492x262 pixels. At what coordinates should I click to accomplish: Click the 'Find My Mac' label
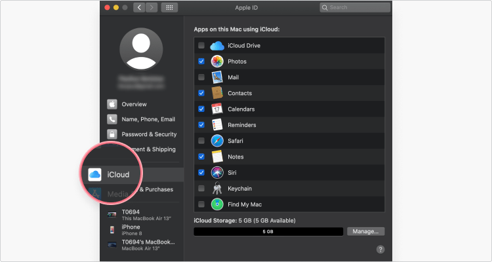tap(245, 204)
